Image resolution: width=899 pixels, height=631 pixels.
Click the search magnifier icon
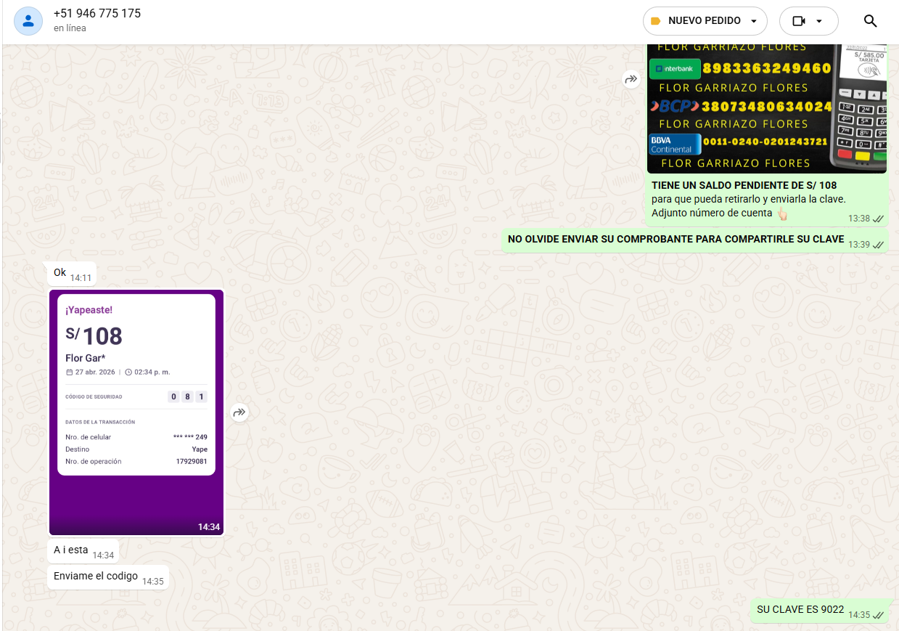pos(871,21)
